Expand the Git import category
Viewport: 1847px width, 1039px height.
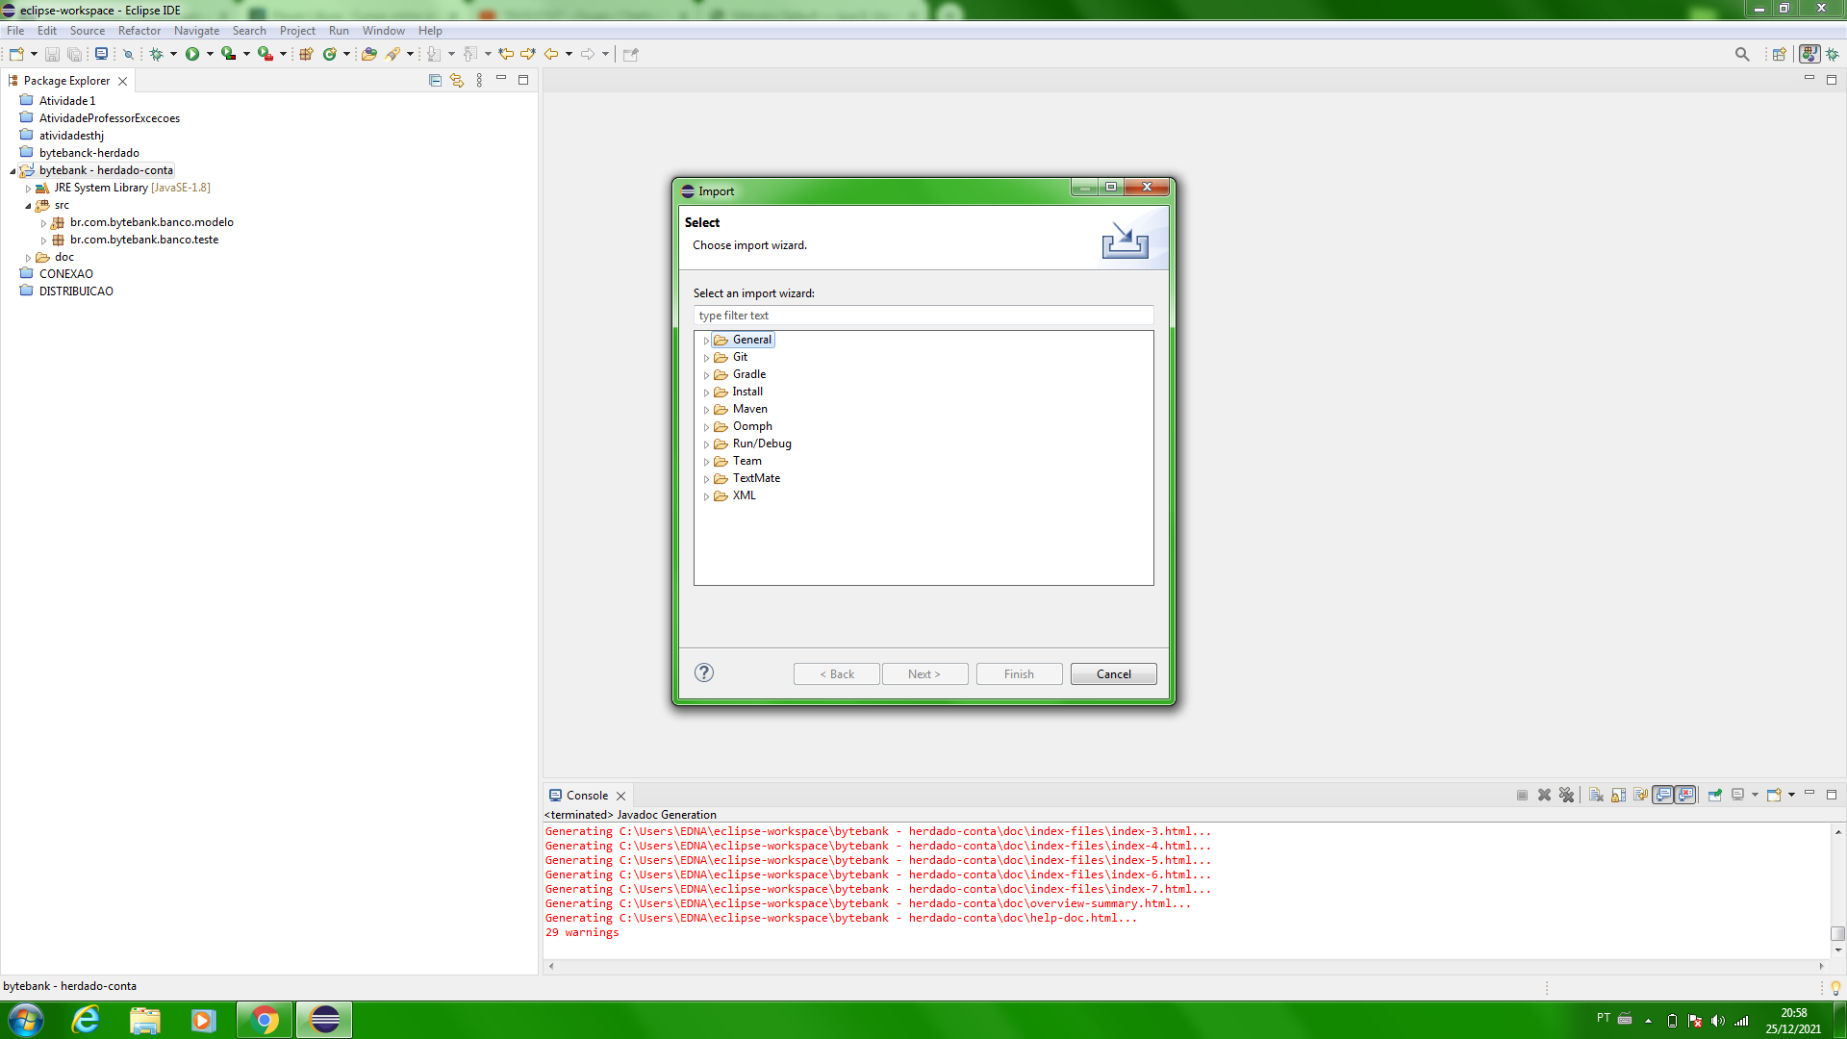tap(706, 358)
